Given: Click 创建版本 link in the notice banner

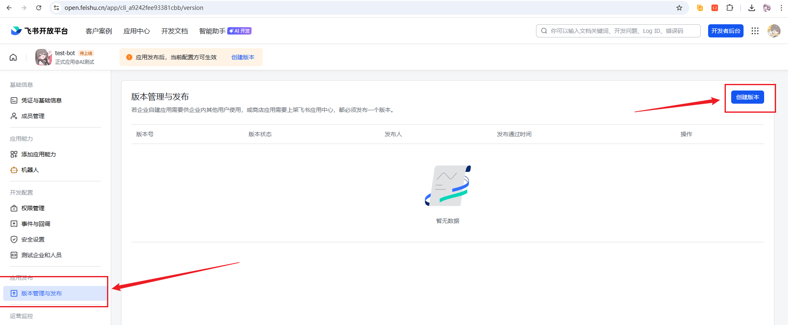Looking at the screenshot, I should pos(243,57).
